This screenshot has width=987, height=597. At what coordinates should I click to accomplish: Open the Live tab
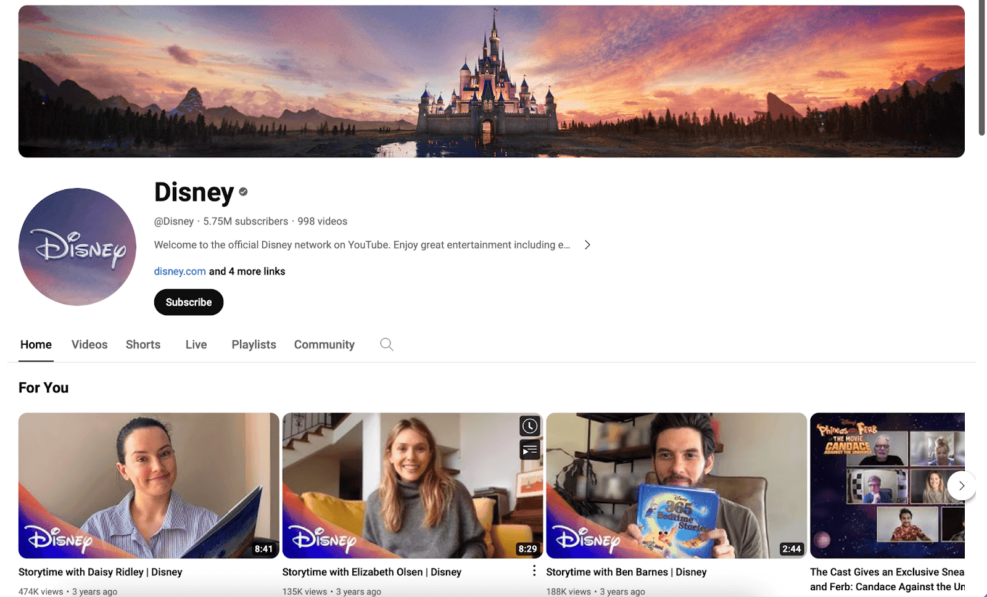pyautogui.click(x=196, y=344)
